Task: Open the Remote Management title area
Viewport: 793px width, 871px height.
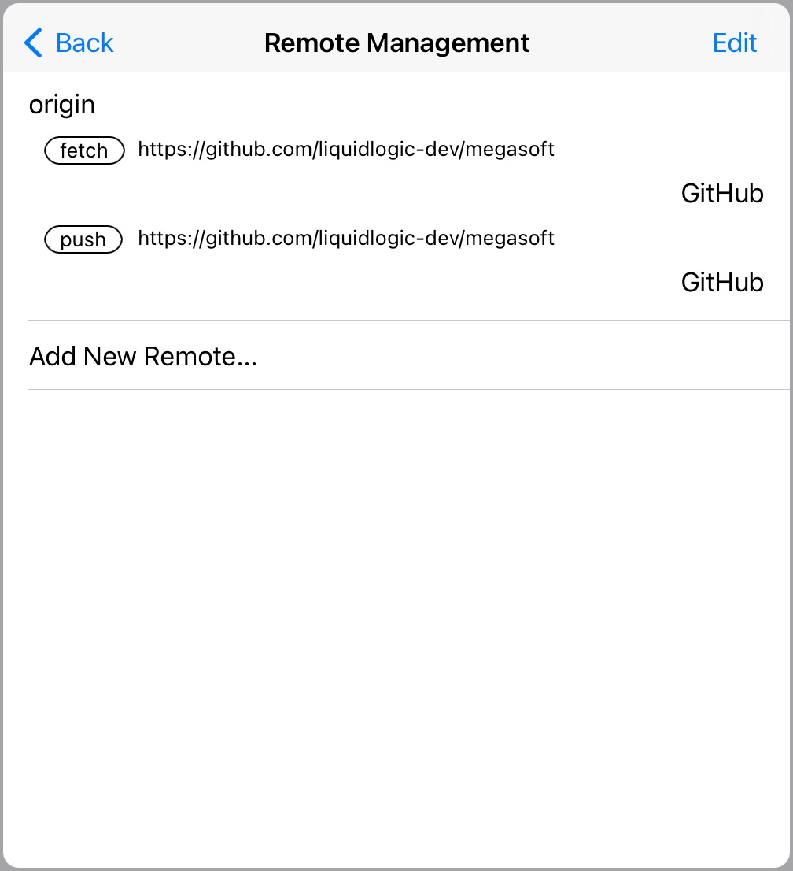Action: (x=396, y=43)
